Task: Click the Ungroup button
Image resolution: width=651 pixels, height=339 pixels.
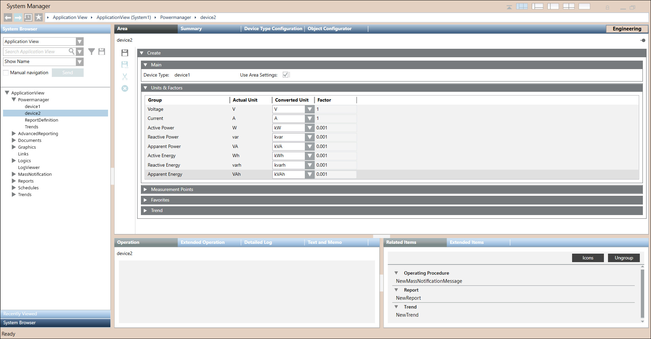Action: pos(624,258)
